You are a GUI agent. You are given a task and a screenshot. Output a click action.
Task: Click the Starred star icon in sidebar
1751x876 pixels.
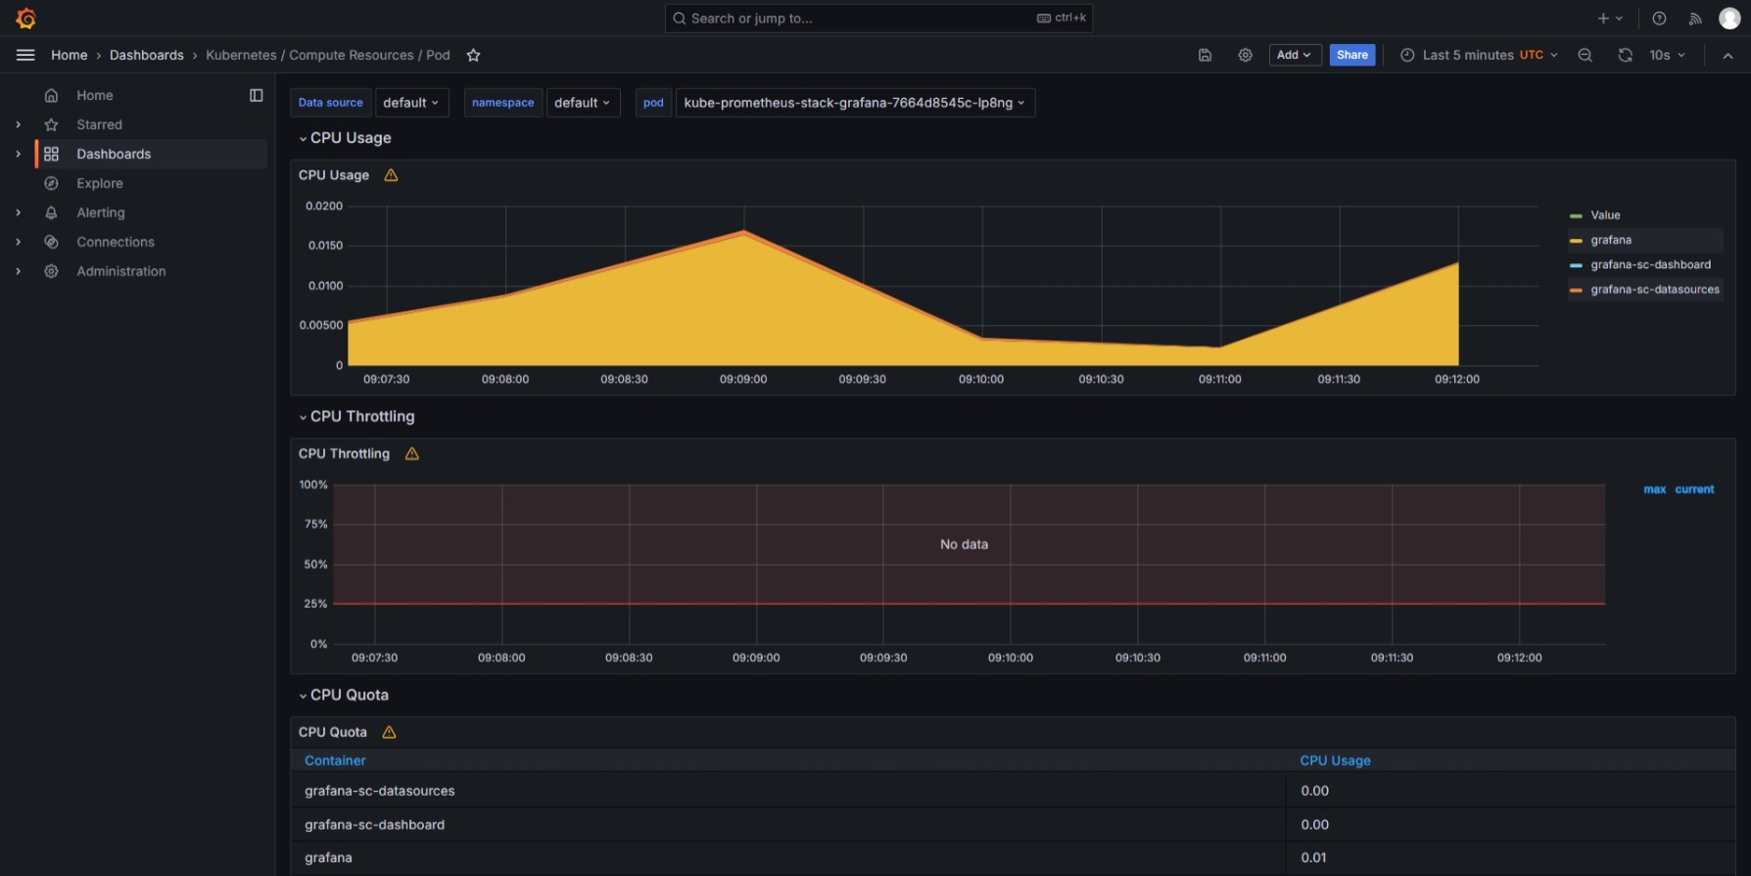[52, 124]
